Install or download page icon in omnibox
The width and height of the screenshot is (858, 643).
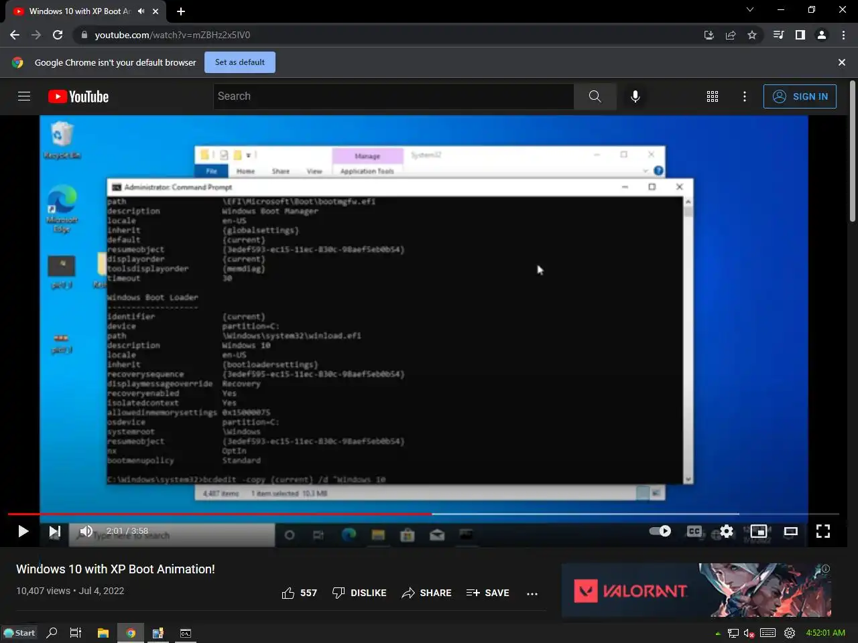click(x=709, y=35)
